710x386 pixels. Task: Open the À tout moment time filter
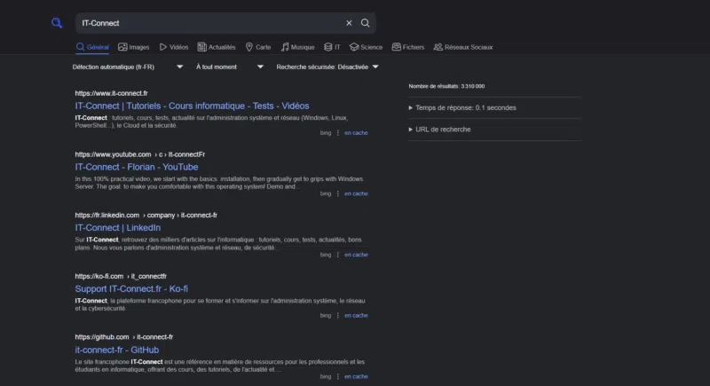(226, 67)
